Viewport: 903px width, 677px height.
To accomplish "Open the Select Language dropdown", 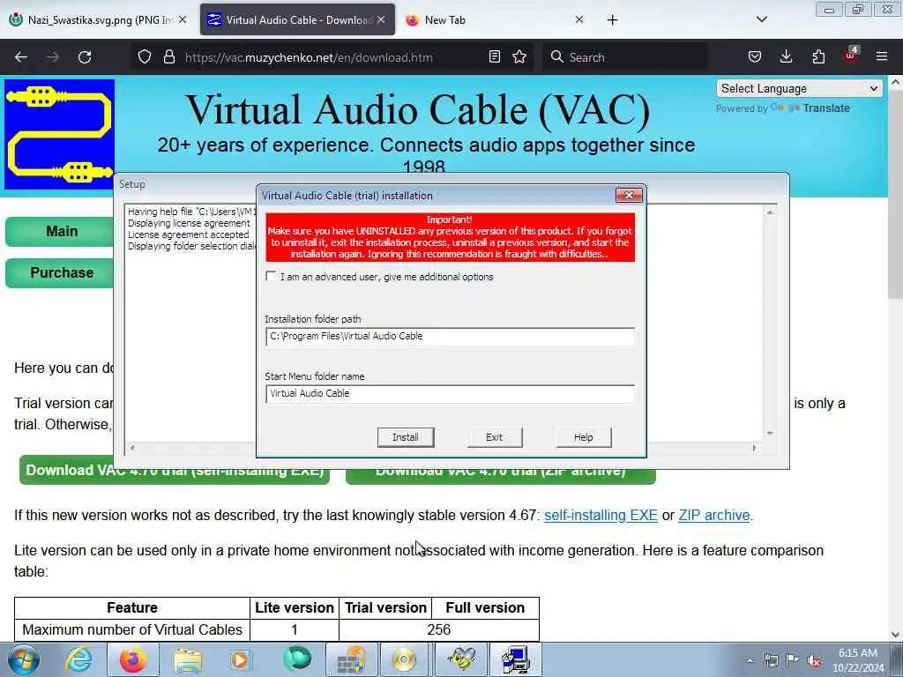I will [799, 89].
